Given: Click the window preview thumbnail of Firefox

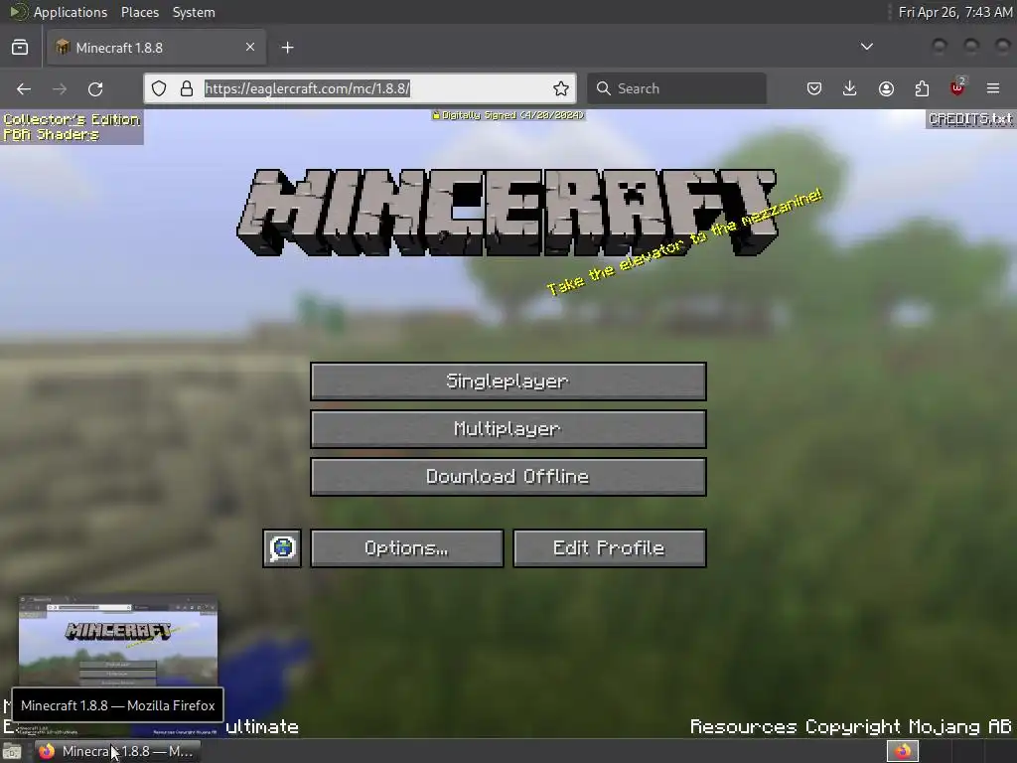Looking at the screenshot, I should [118, 641].
